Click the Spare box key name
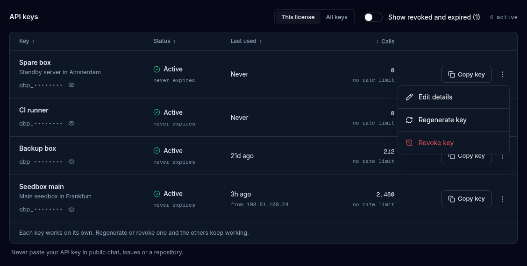The width and height of the screenshot is (527, 266). click(35, 63)
